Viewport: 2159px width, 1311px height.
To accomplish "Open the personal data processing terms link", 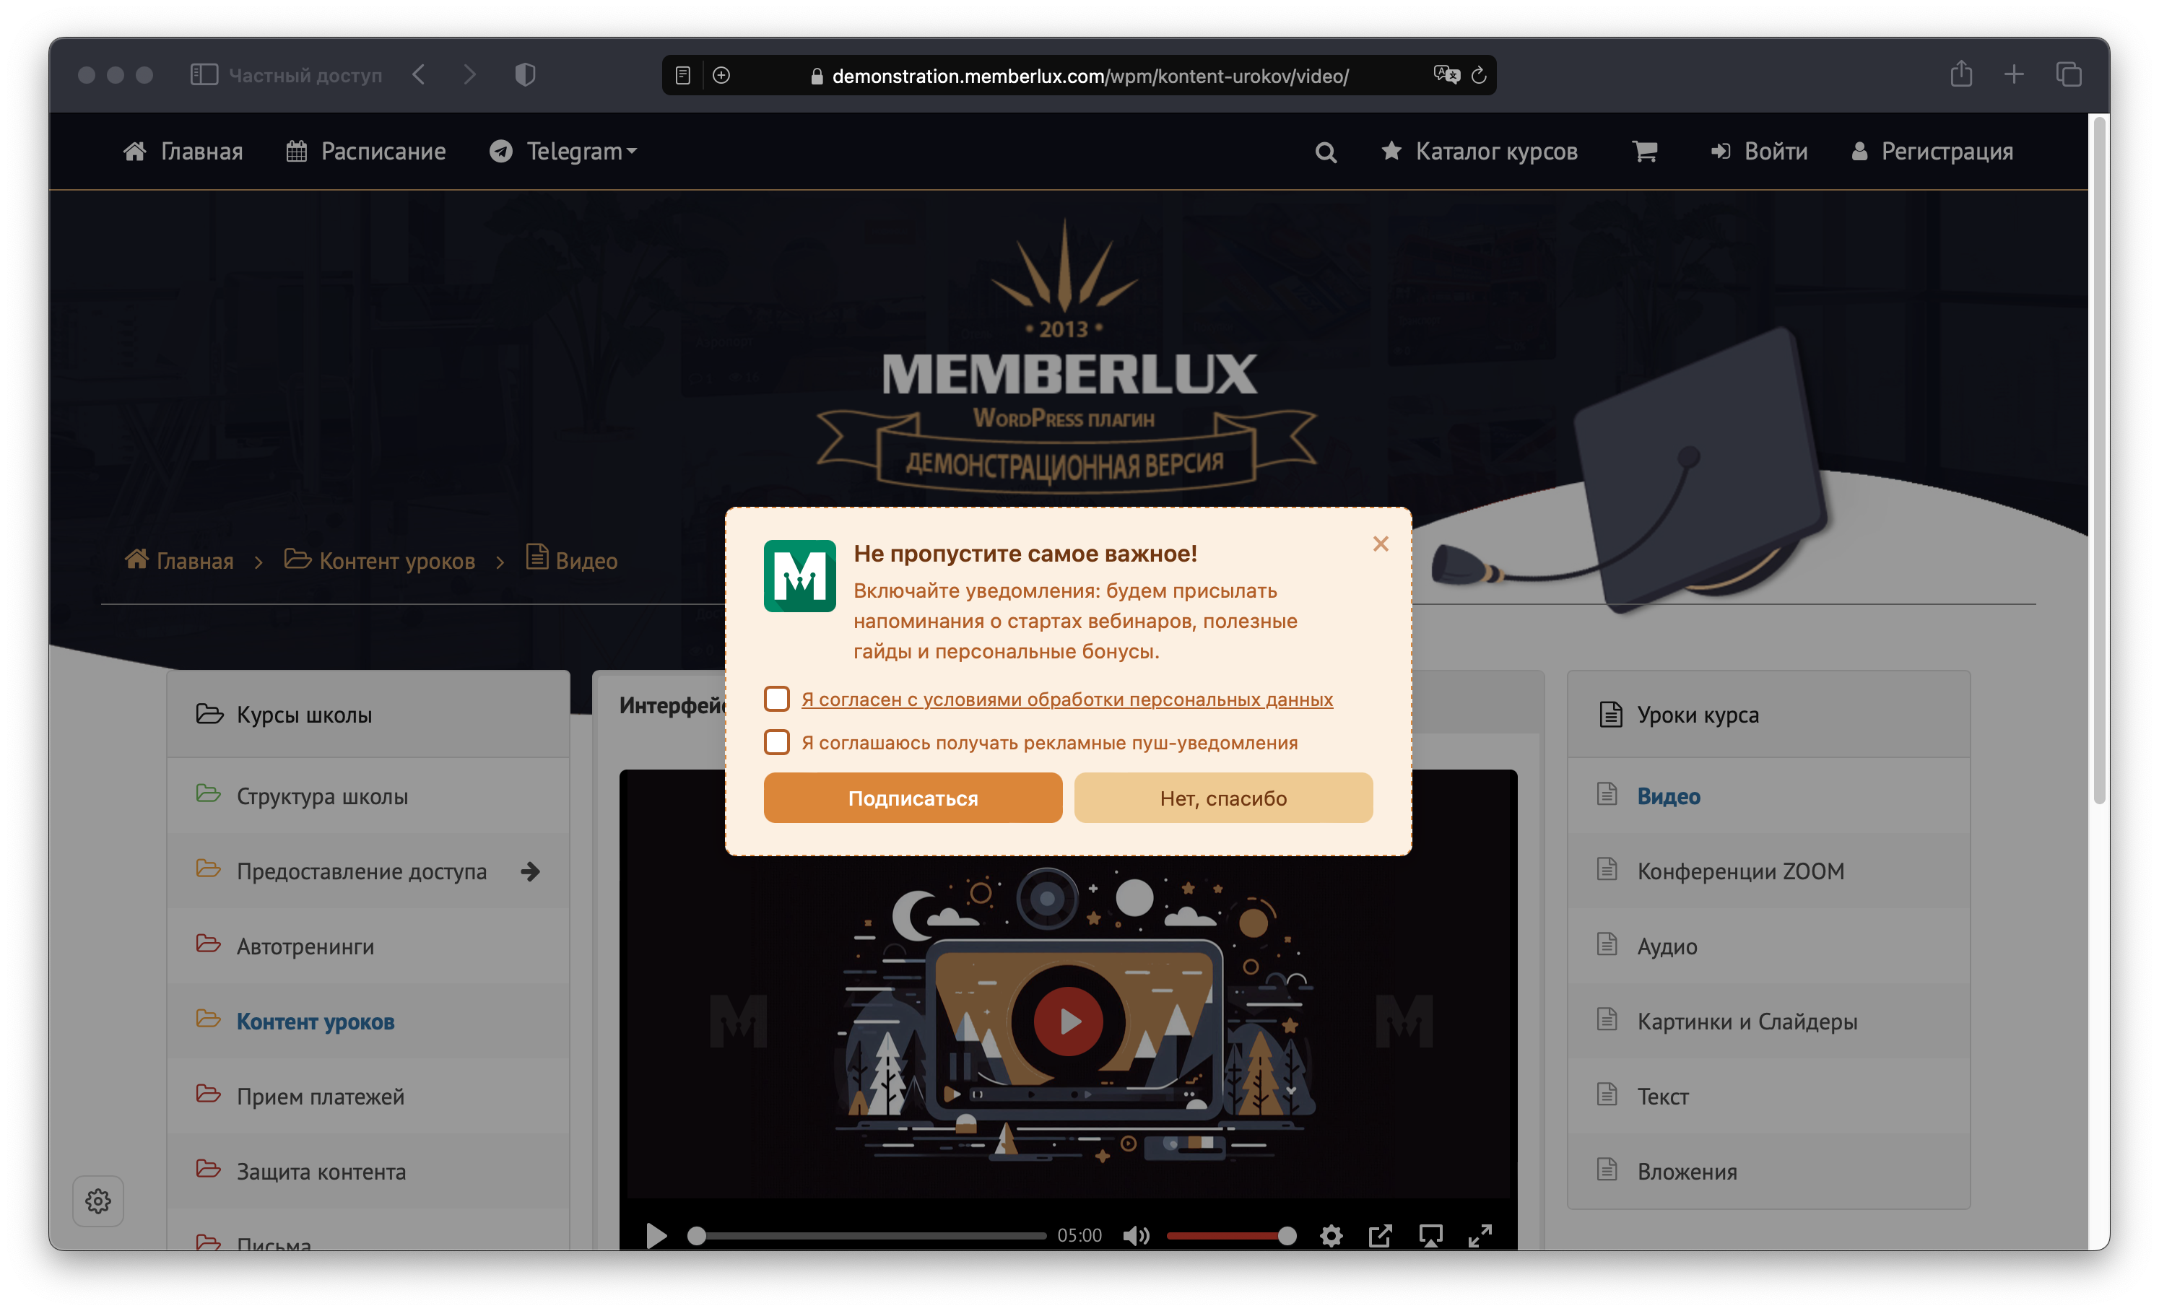I will point(1067,699).
